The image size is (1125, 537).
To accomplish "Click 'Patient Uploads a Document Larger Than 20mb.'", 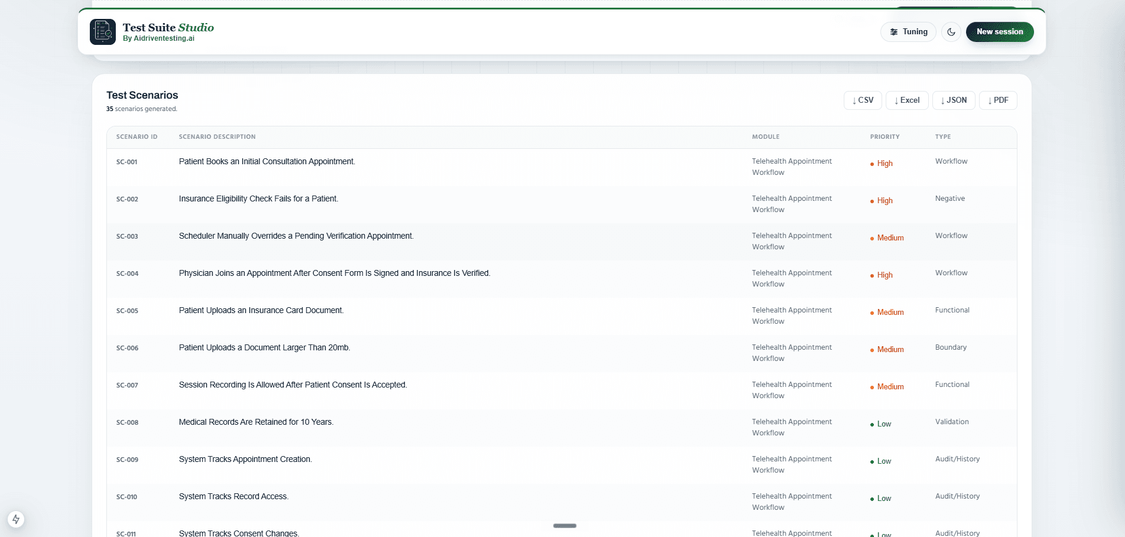I will 265,348.
